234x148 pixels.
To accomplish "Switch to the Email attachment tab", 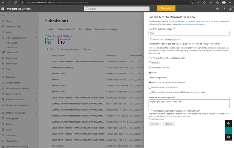I will [65, 29].
